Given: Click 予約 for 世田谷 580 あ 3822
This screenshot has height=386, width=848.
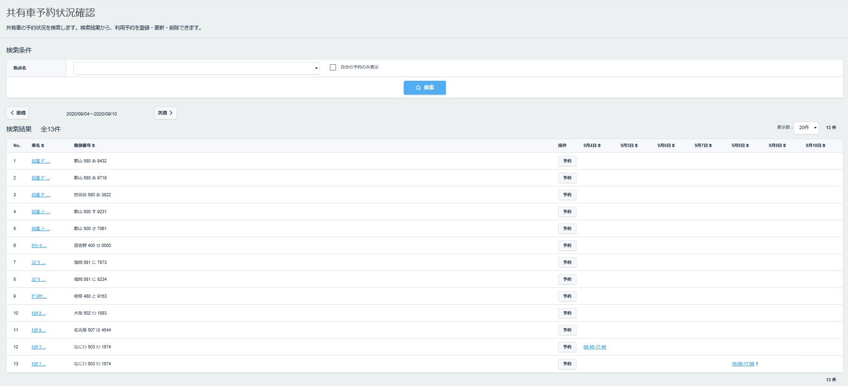Looking at the screenshot, I should point(567,195).
